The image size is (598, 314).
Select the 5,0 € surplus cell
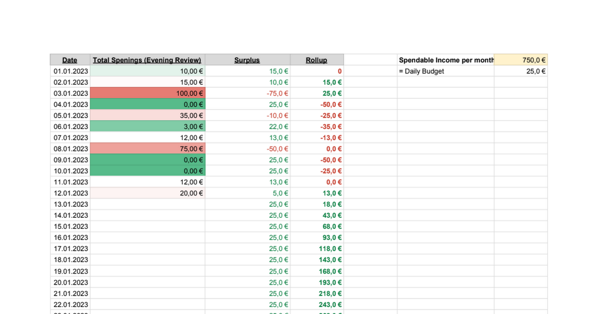247,193
